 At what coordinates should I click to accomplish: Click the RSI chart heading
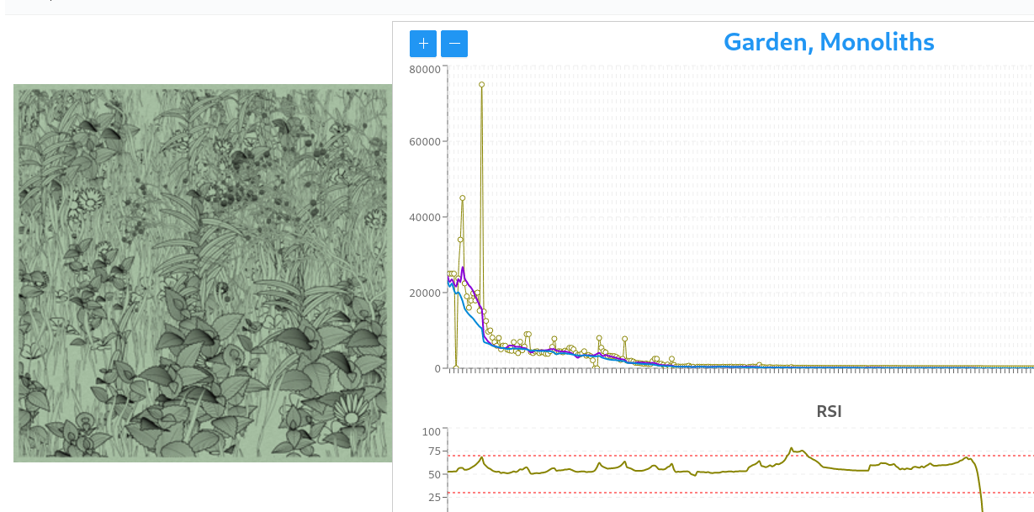[829, 412]
